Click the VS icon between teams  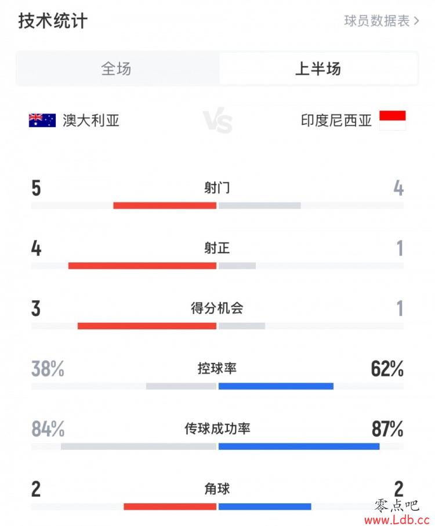[x=217, y=122]
